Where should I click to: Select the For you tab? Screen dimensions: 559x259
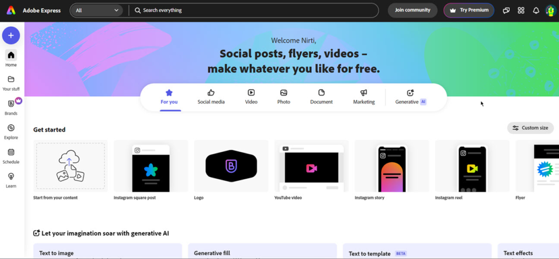coord(169,97)
